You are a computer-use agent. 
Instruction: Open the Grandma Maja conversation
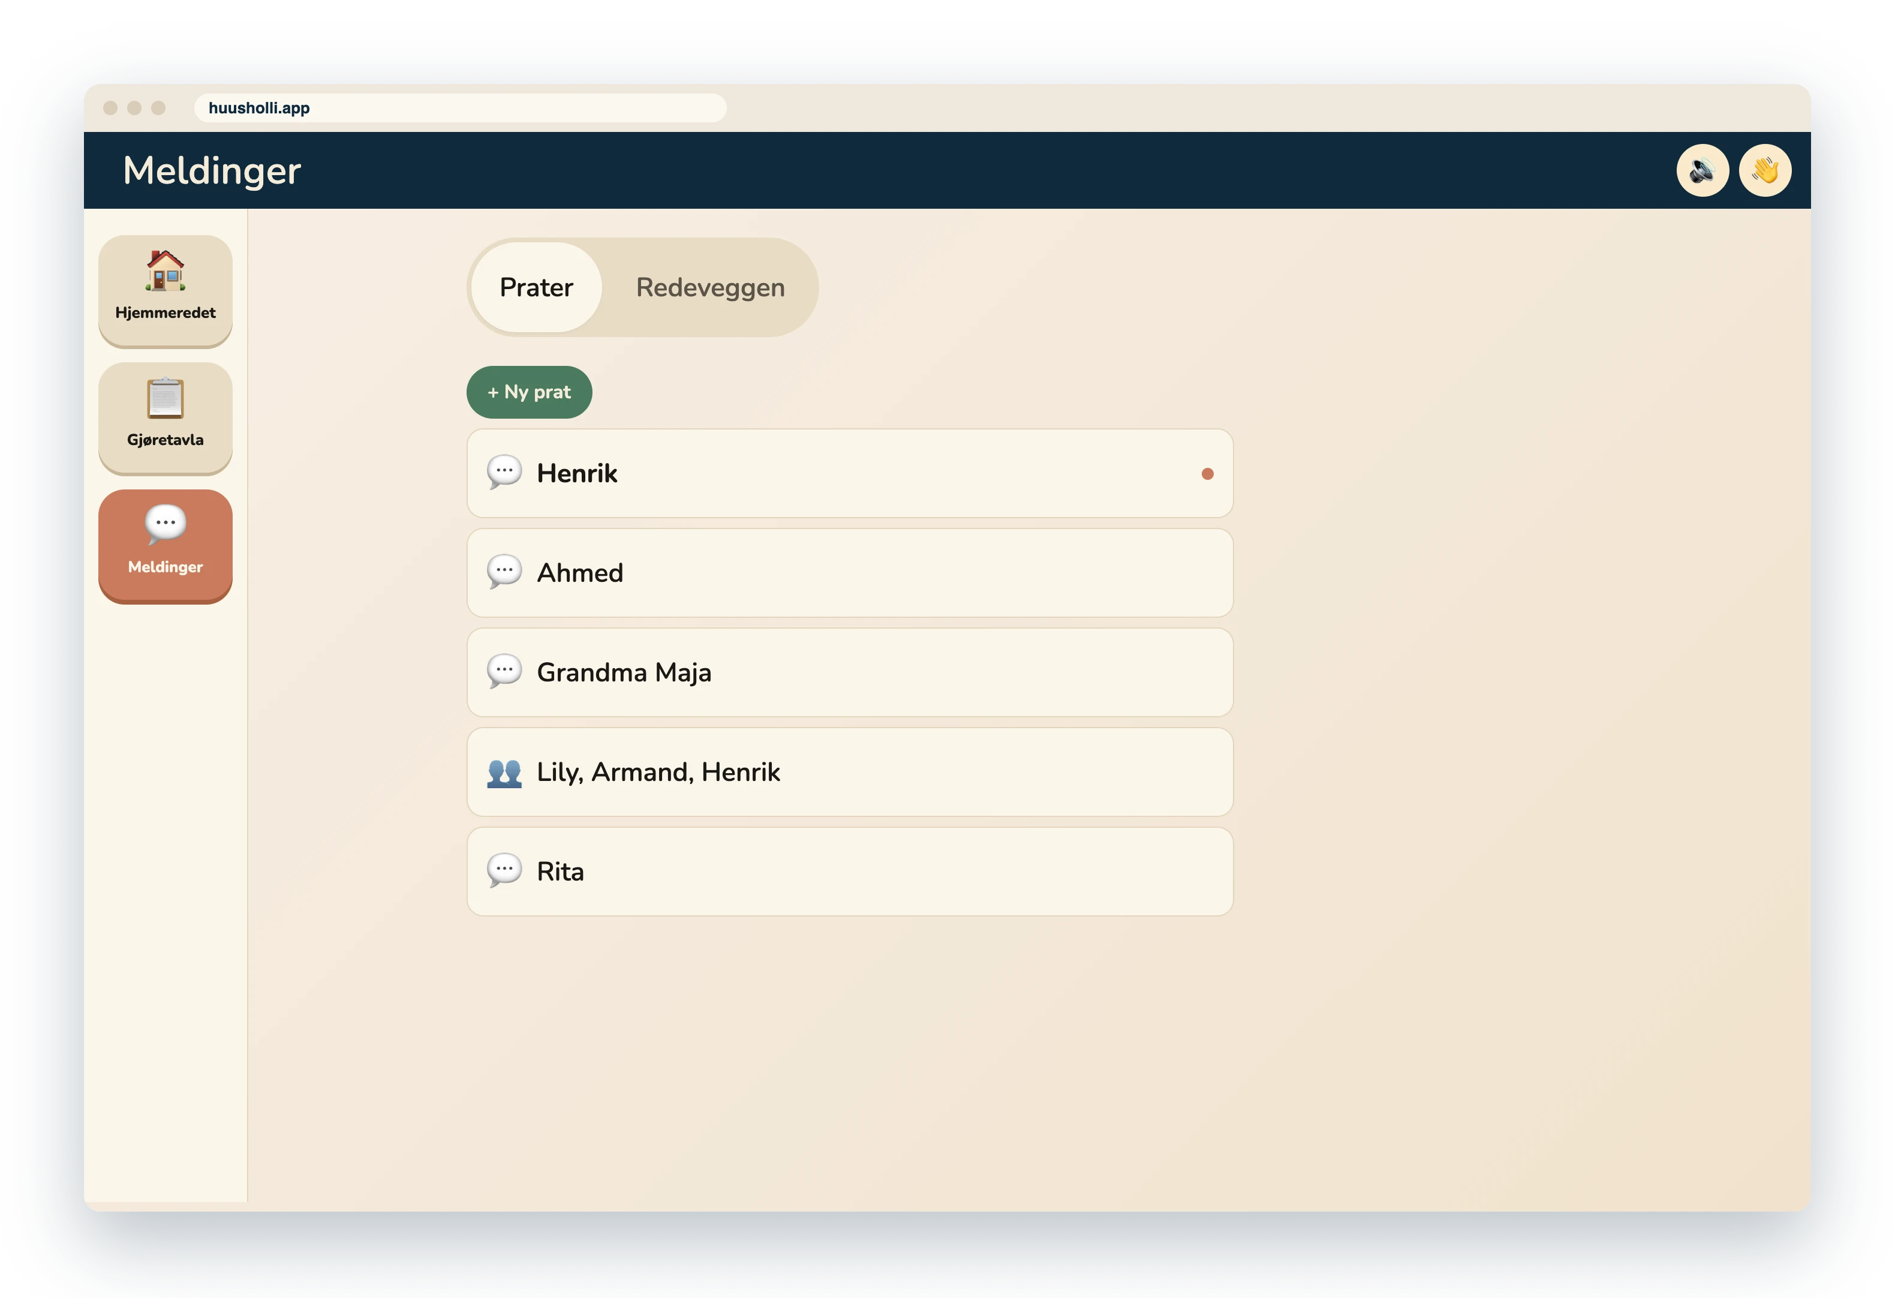click(850, 672)
